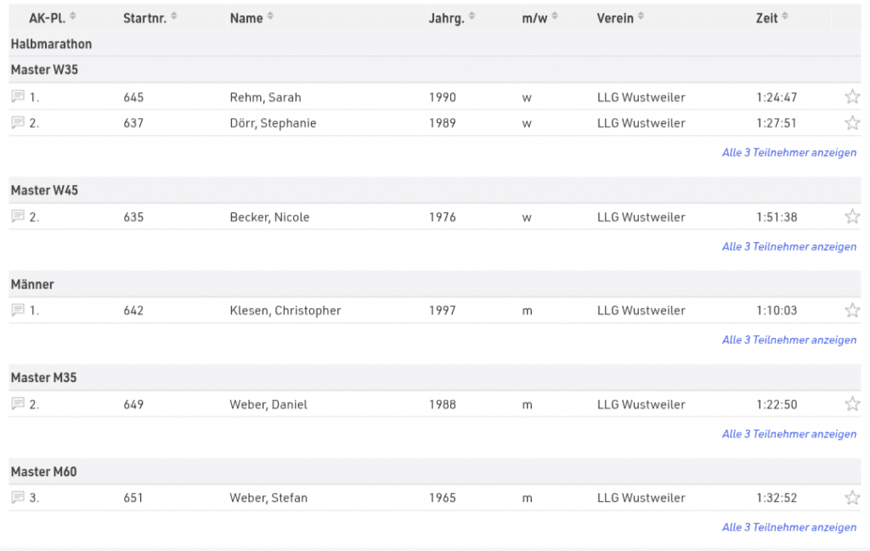The height and width of the screenshot is (551, 870).
Task: Show all 3 participants under Männer
Action: [788, 340]
